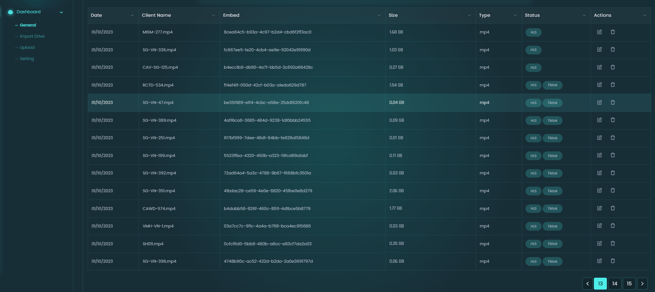Open the Client Name column dropdown
Viewport: 655px width, 292px height.
[214, 15]
